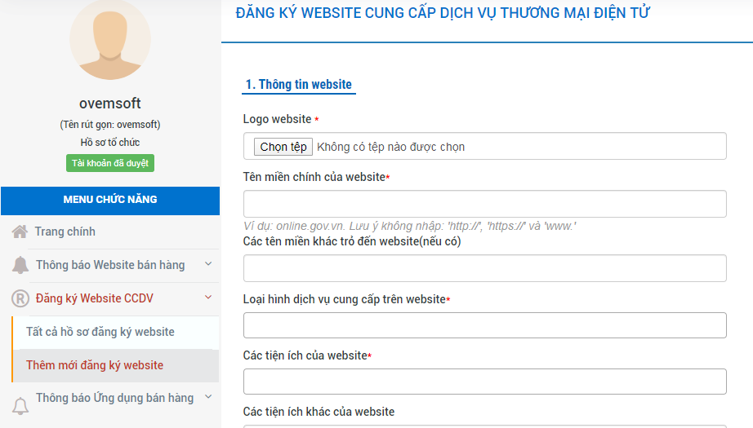Open Loại hình dịch vụ cung cấp field

click(x=484, y=325)
